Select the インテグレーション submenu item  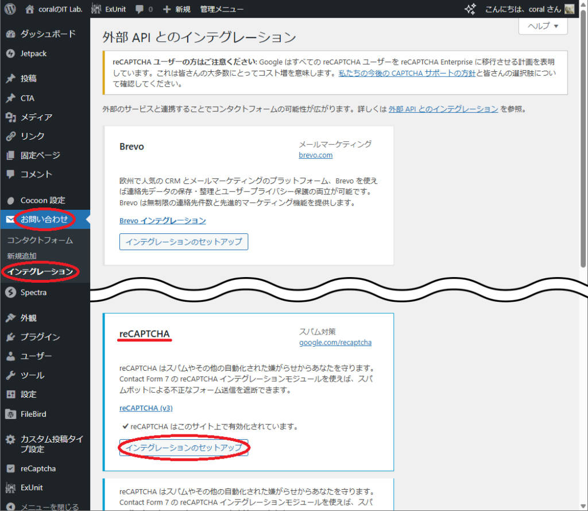(40, 272)
